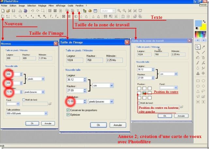Select the Pipette eyedropper tool

coord(203,47)
